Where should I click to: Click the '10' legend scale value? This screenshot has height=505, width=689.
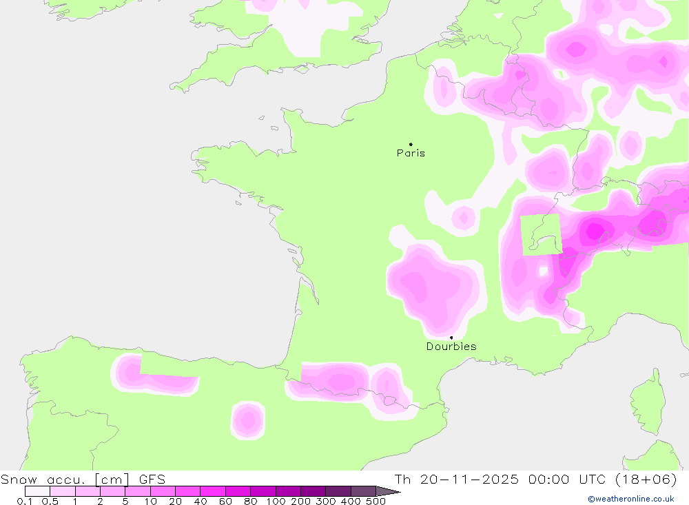[x=150, y=501]
